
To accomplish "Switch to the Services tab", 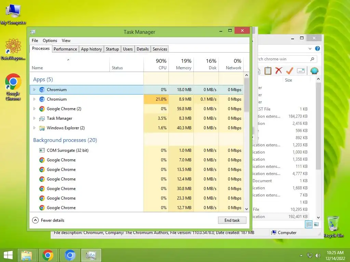I will (x=160, y=49).
